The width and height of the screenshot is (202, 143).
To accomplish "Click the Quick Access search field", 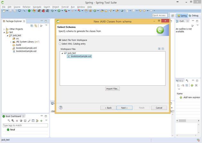I will [160, 15].
